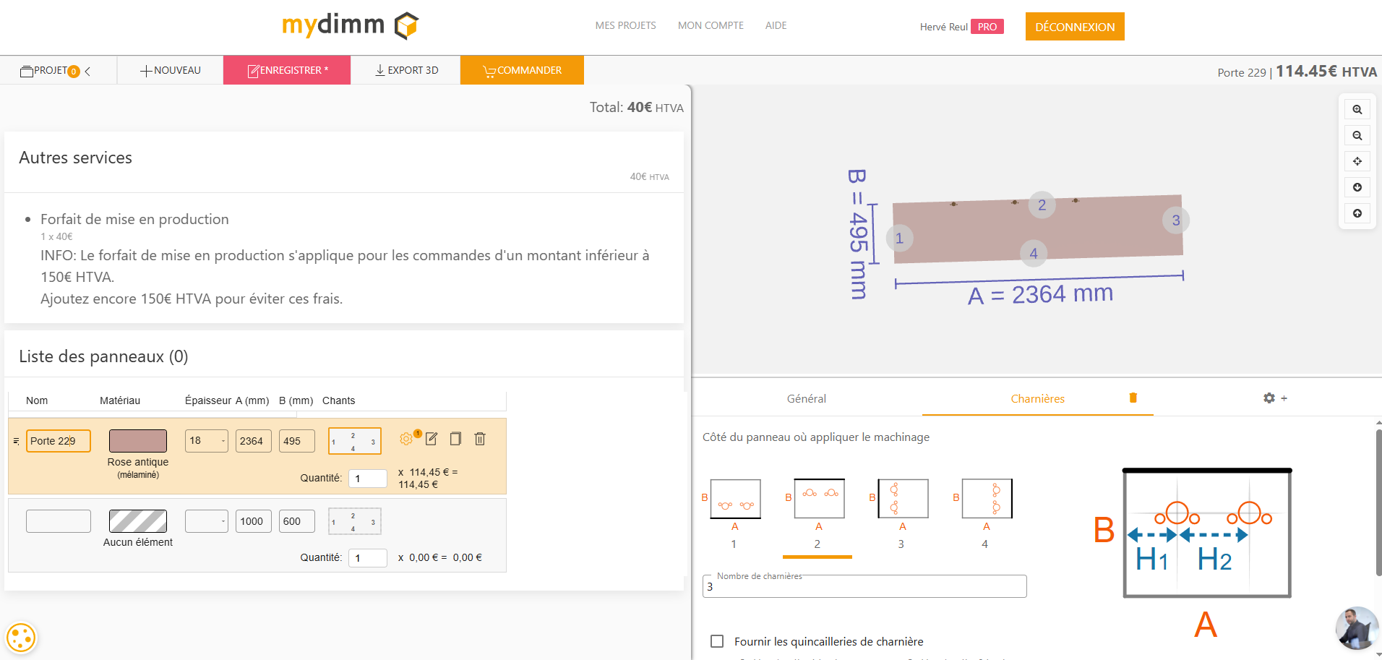Select hinge side option 1
The height and width of the screenshot is (660, 1382).
(x=735, y=499)
